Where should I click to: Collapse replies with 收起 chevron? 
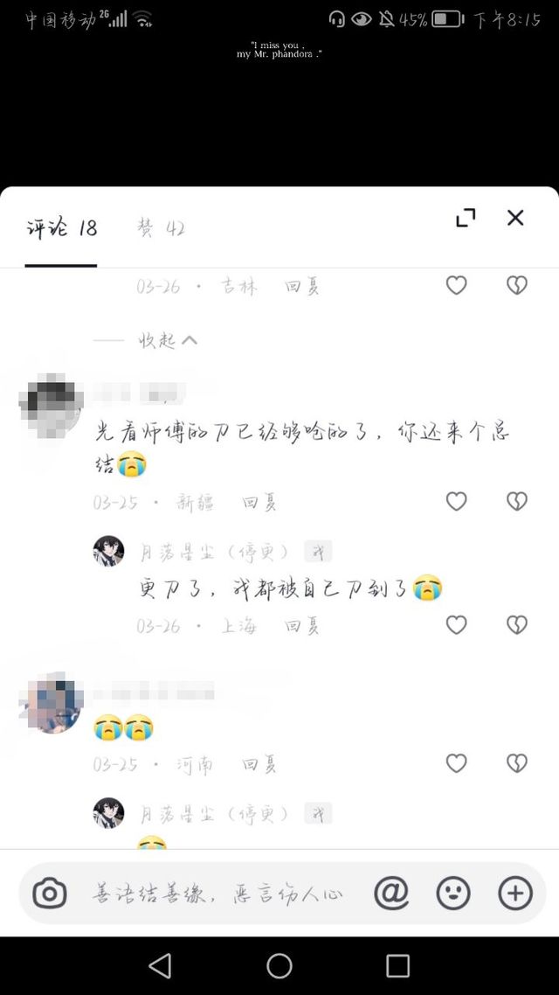(x=168, y=341)
